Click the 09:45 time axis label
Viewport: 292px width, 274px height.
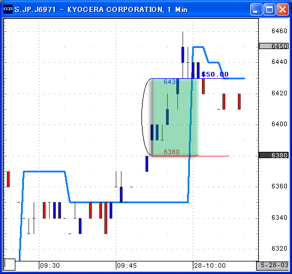[127, 265]
